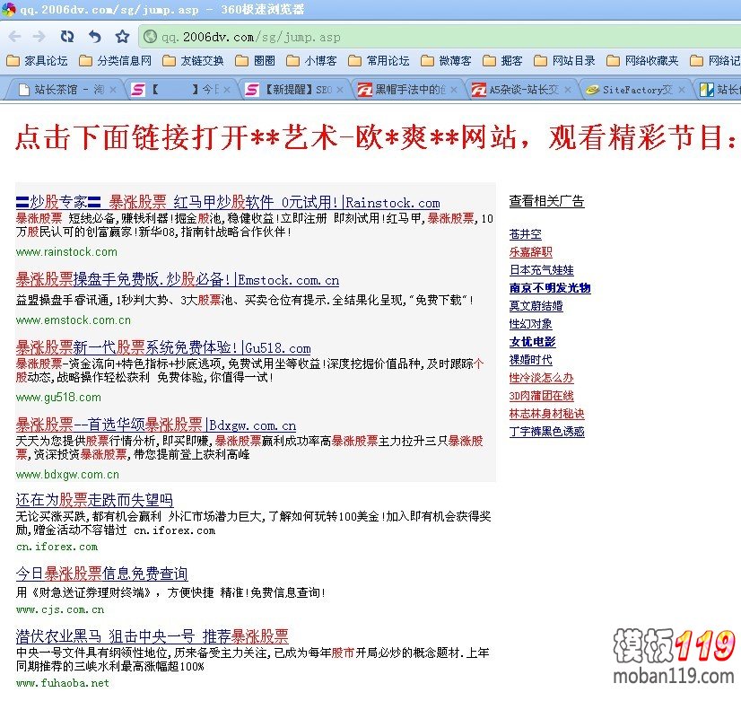Click the description line starting 益盟操盘手睿讯通
741x701 pixels.
click(x=245, y=300)
